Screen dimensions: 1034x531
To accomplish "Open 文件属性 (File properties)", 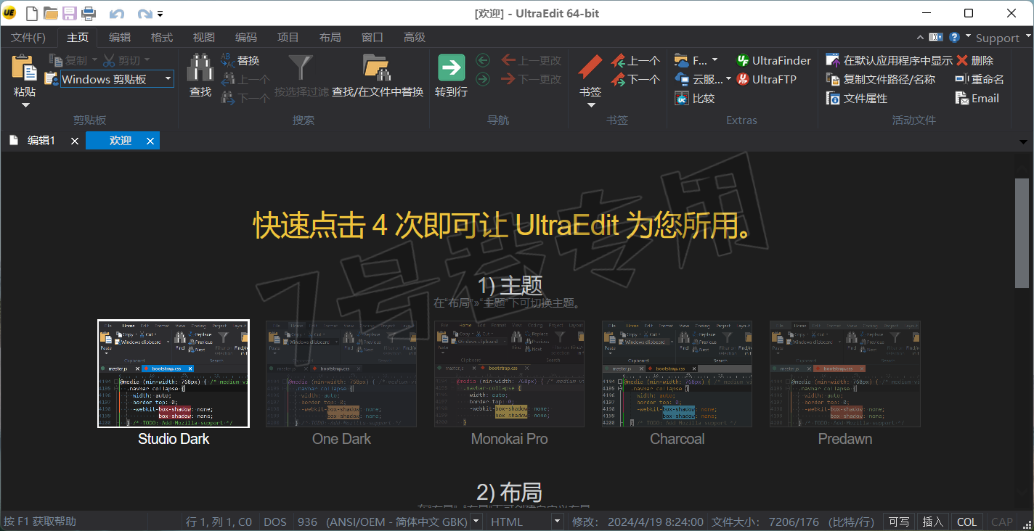I will 857,99.
